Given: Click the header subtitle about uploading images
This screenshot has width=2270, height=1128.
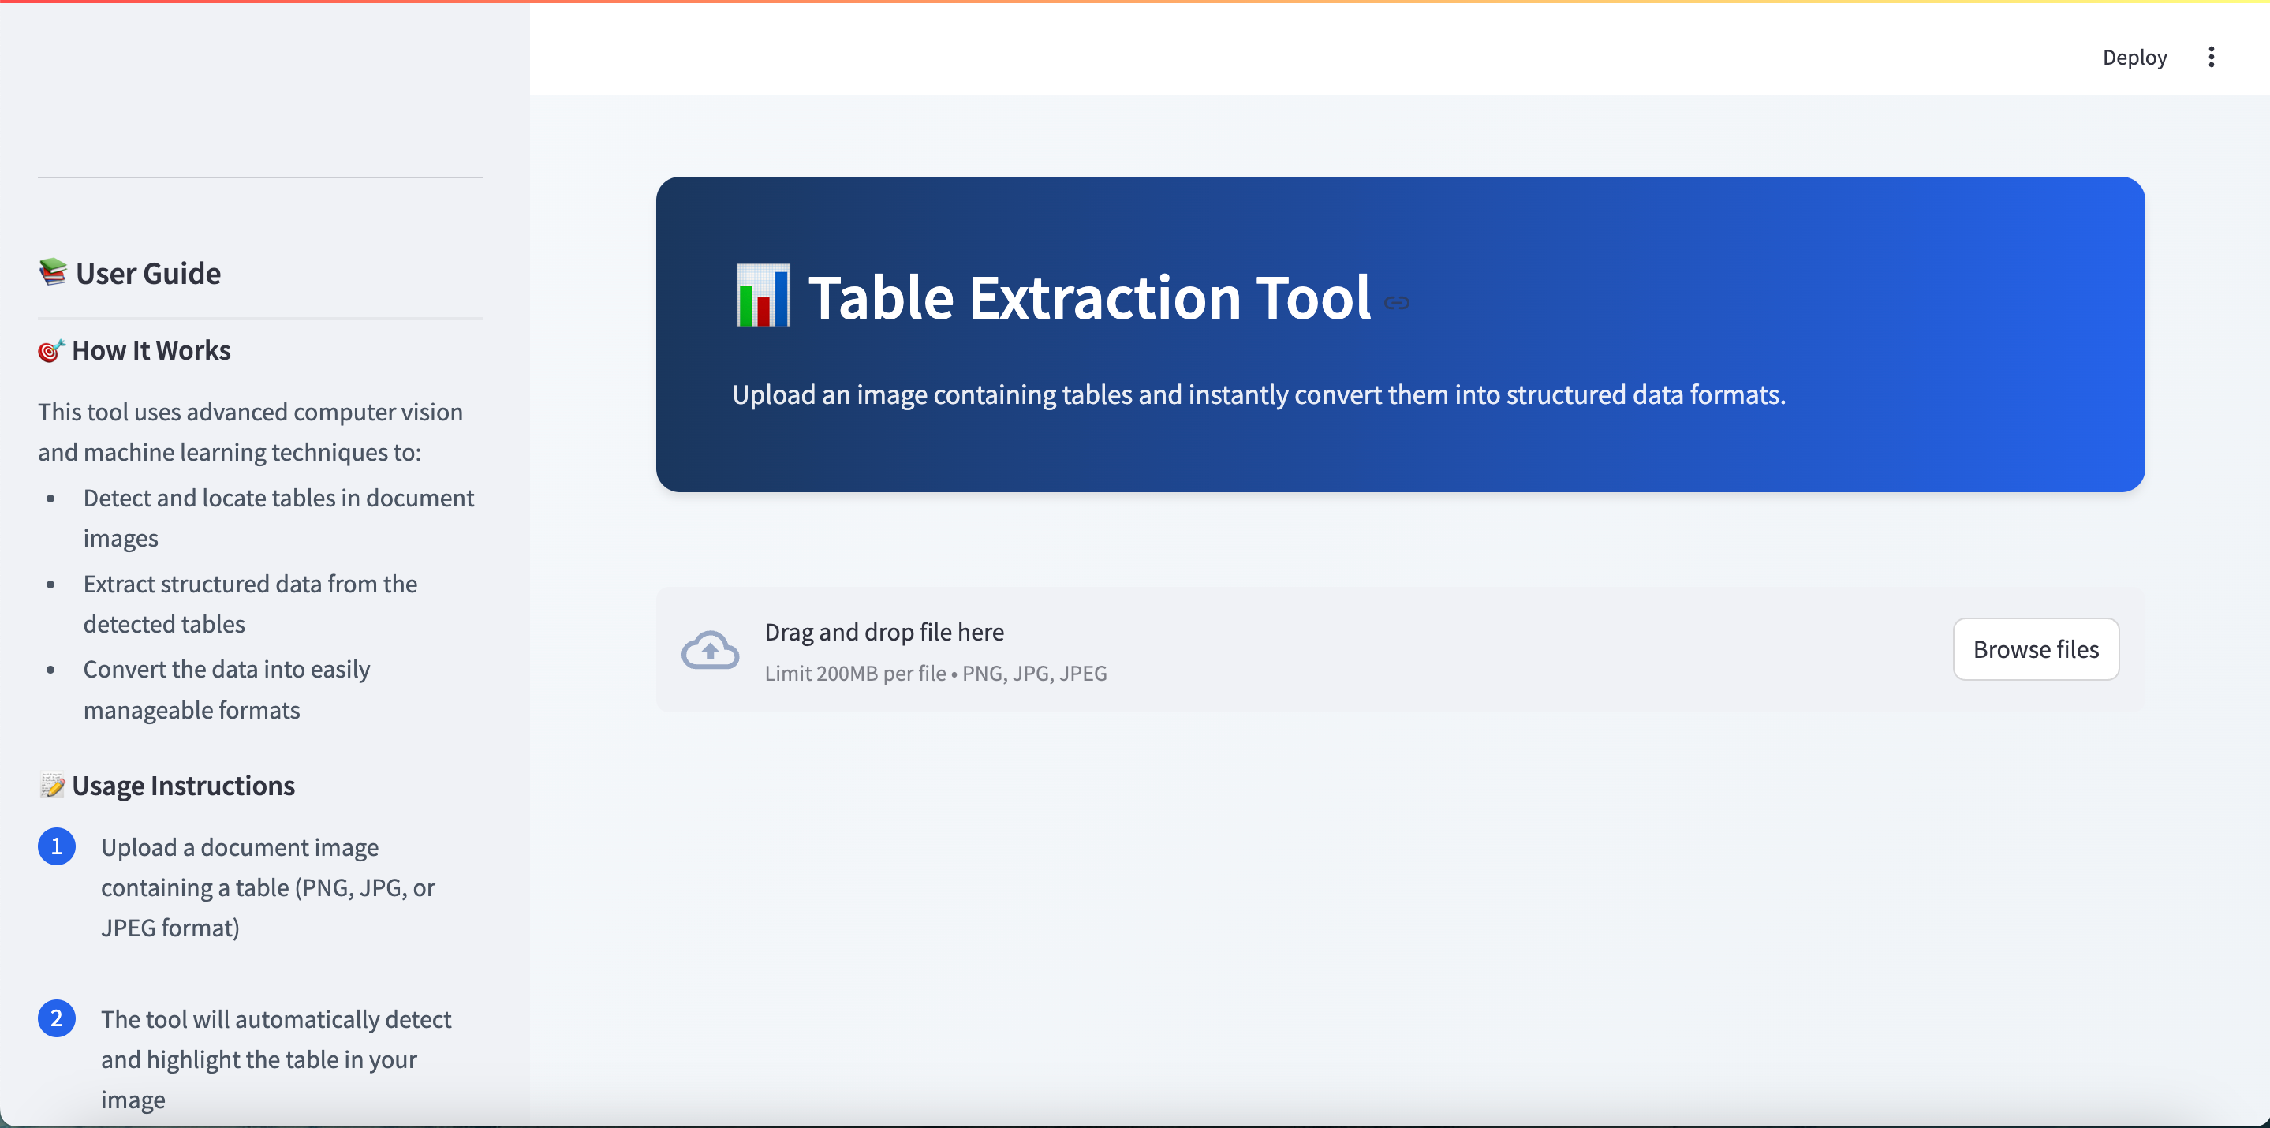Looking at the screenshot, I should click(1258, 394).
